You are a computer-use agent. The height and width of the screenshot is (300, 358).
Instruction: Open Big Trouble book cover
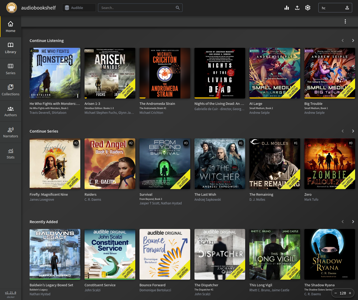coord(330,73)
